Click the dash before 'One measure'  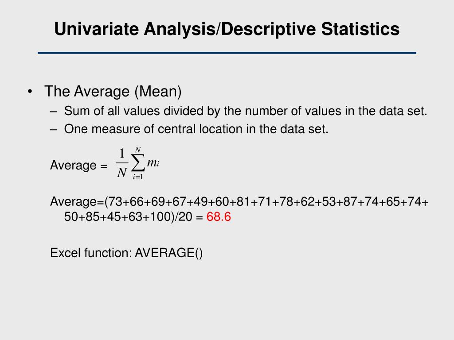pyautogui.click(x=53, y=130)
